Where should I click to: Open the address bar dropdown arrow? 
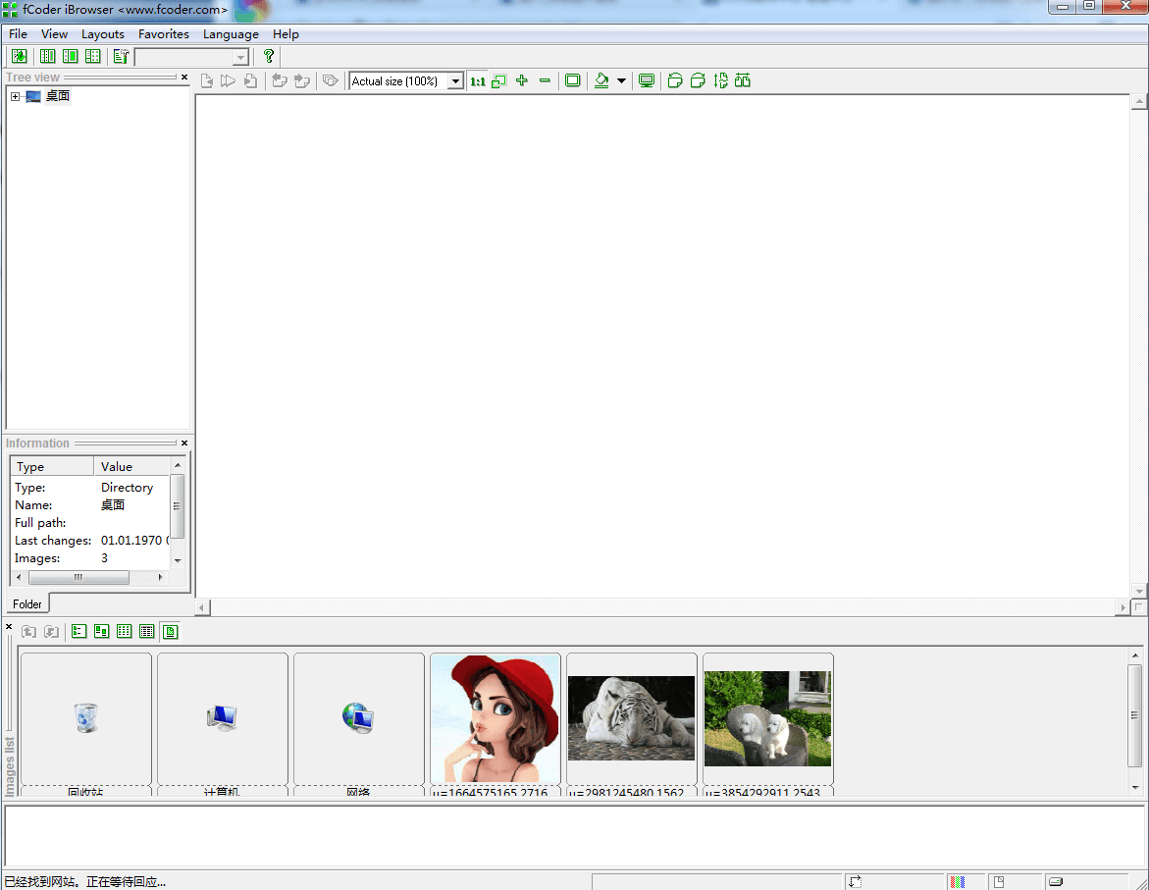pyautogui.click(x=240, y=56)
